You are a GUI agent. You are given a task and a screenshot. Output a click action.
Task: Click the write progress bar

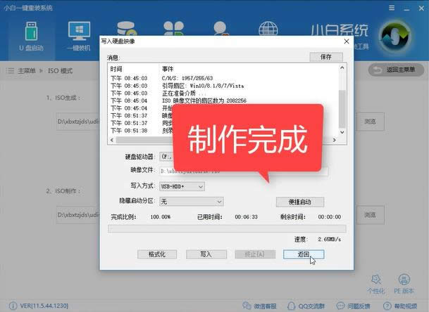tap(227, 229)
